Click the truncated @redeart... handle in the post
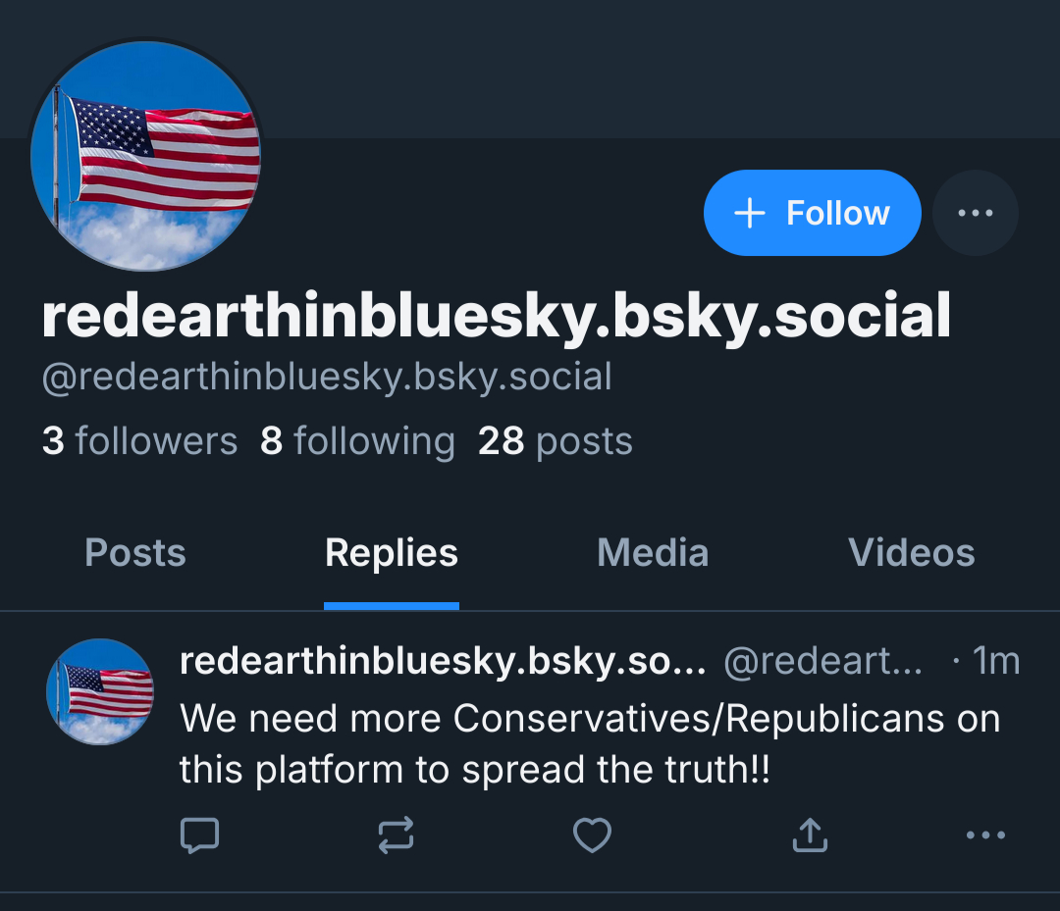 click(822, 662)
